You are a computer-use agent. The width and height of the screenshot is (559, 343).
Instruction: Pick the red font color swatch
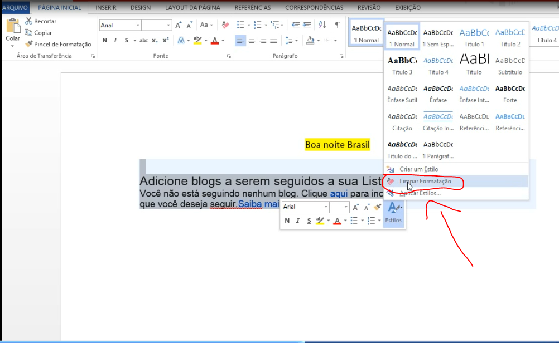coord(215,42)
